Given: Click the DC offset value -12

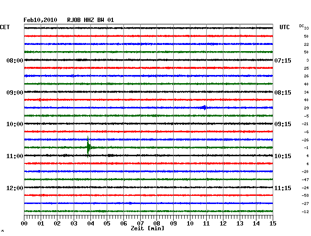Looking at the screenshot, I should [305, 212].
